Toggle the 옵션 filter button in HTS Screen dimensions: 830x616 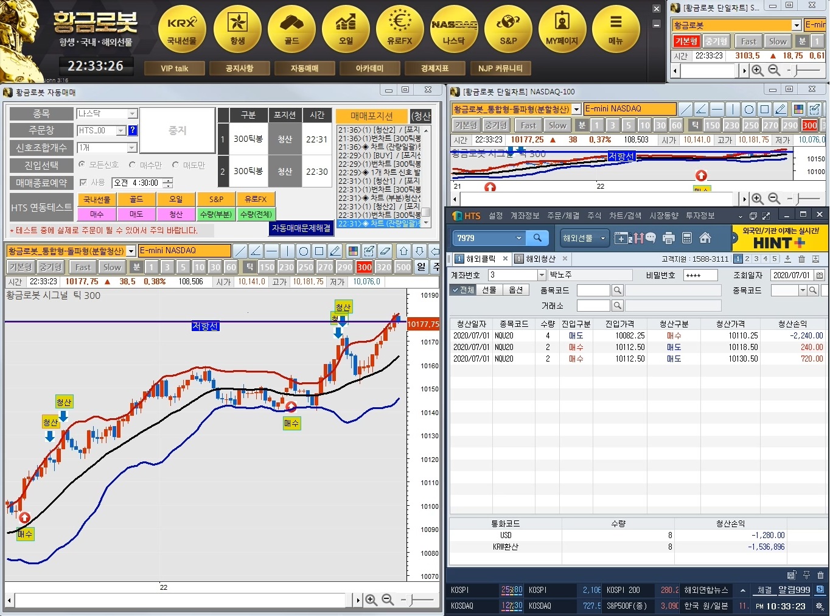click(515, 290)
